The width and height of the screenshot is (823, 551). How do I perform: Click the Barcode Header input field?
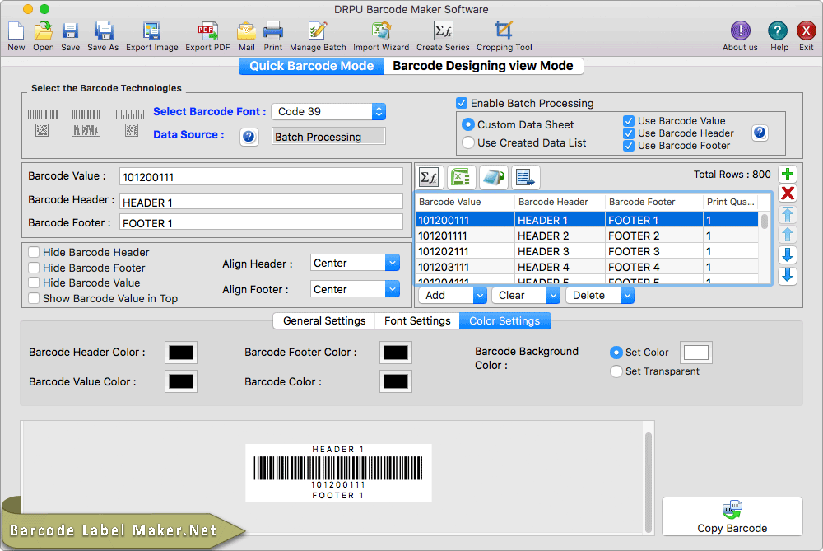[262, 202]
